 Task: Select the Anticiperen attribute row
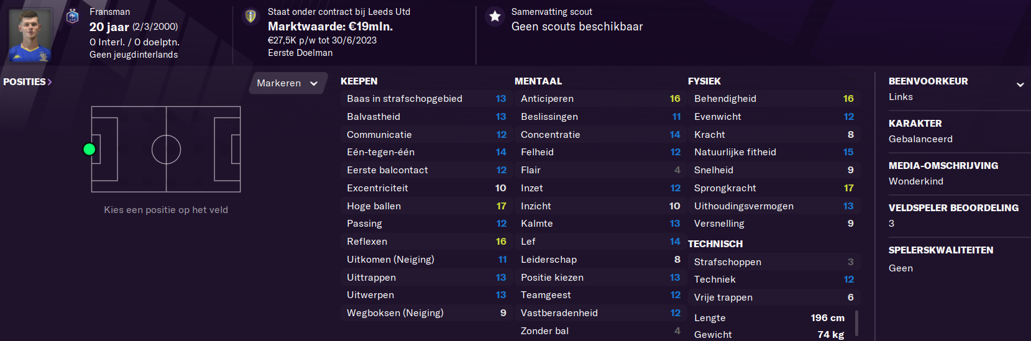(600, 99)
